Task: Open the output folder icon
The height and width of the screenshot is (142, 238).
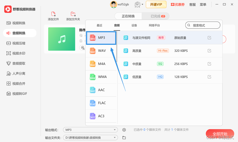Action: tap(124, 138)
